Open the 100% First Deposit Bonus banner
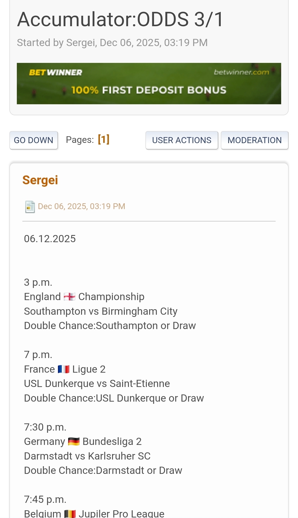Screen dimensions: 298x518 point(149,90)
